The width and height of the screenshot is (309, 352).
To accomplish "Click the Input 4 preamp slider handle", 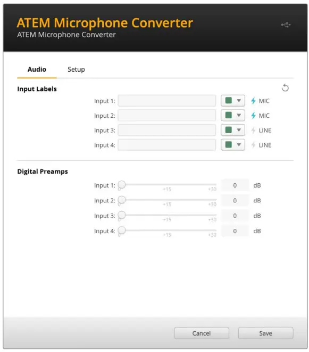I will pyautogui.click(x=122, y=230).
